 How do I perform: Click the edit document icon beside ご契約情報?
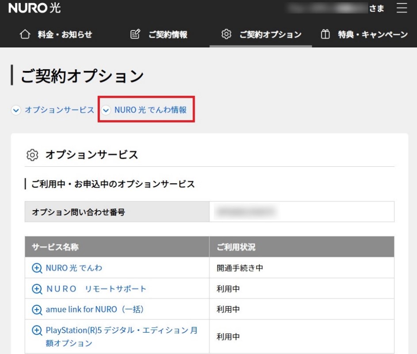135,35
